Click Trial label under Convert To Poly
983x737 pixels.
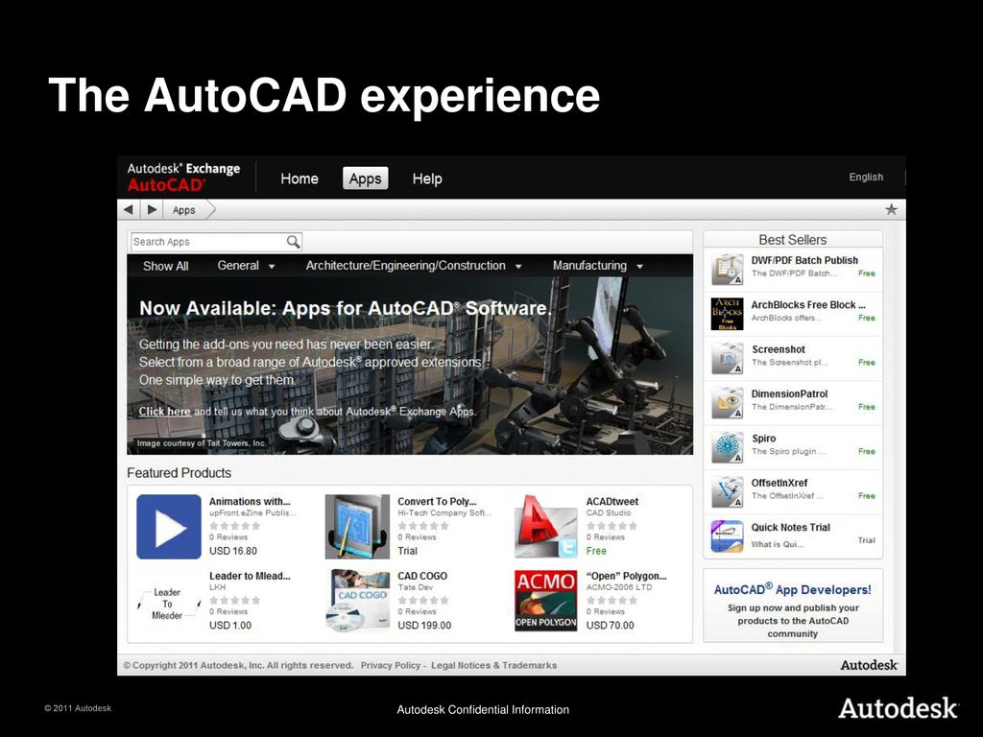(407, 551)
